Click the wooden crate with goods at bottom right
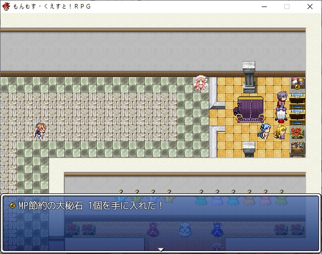The image size is (322, 254). click(x=297, y=147)
